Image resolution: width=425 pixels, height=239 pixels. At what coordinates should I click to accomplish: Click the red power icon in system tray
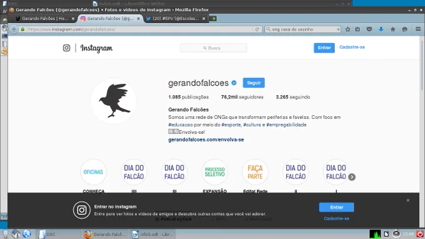pos(420,234)
